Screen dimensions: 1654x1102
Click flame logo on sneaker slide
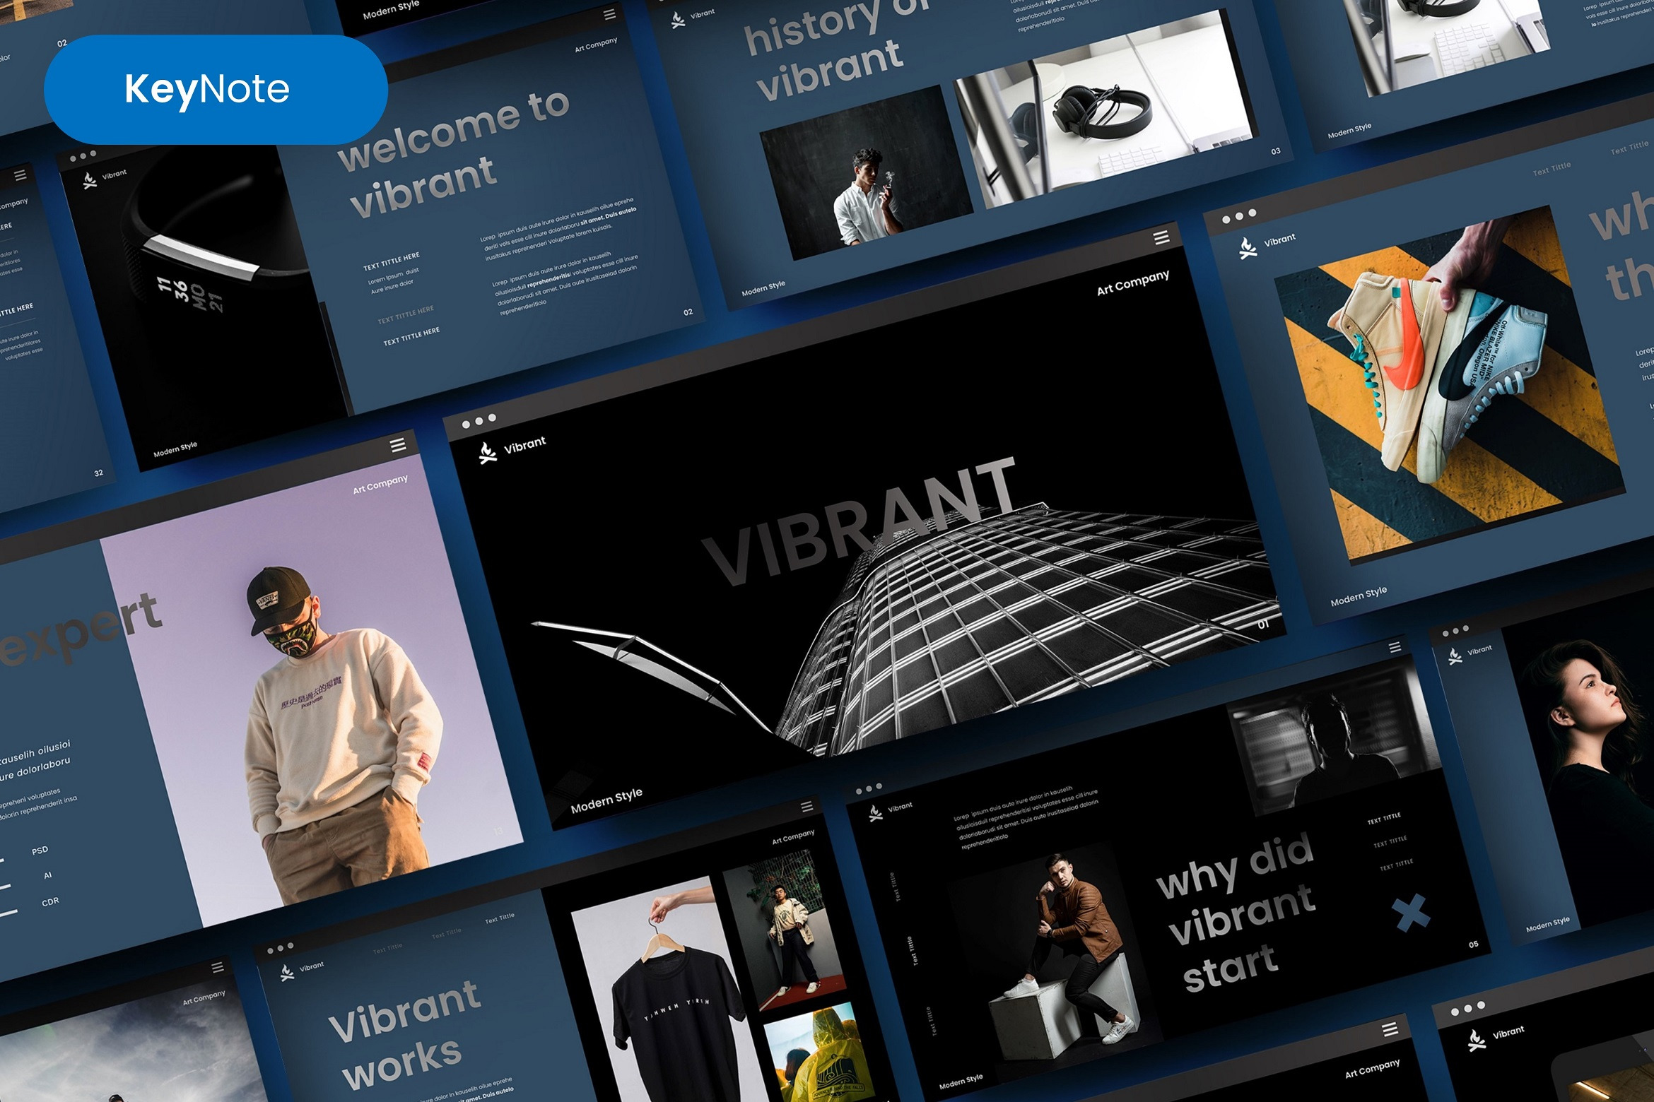point(1248,247)
